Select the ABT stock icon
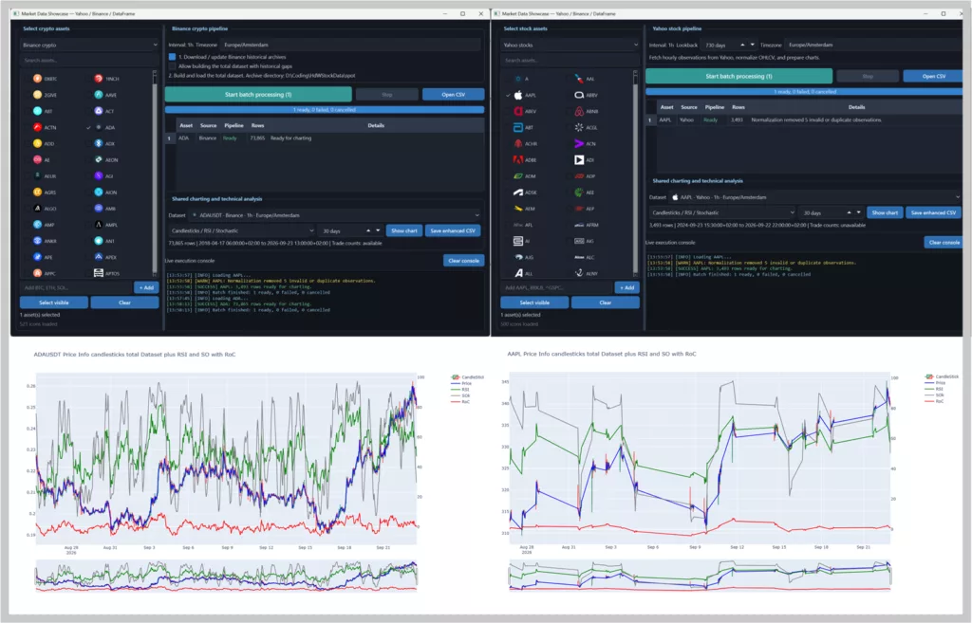 pos(518,127)
